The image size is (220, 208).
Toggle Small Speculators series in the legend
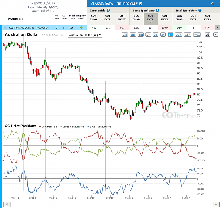[x=99, y=127]
